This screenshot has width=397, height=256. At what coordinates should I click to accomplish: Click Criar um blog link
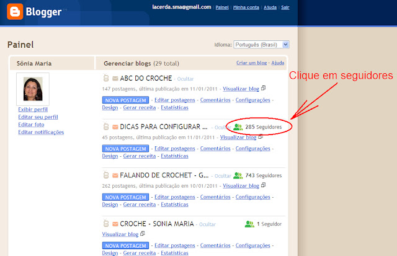252,63
